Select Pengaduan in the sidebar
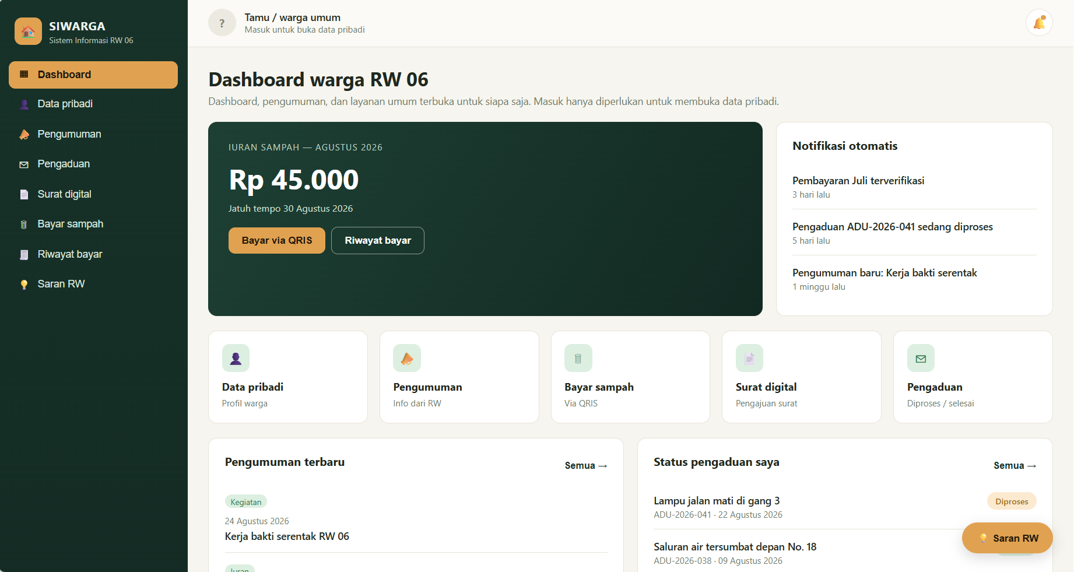The image size is (1074, 572). click(x=93, y=164)
